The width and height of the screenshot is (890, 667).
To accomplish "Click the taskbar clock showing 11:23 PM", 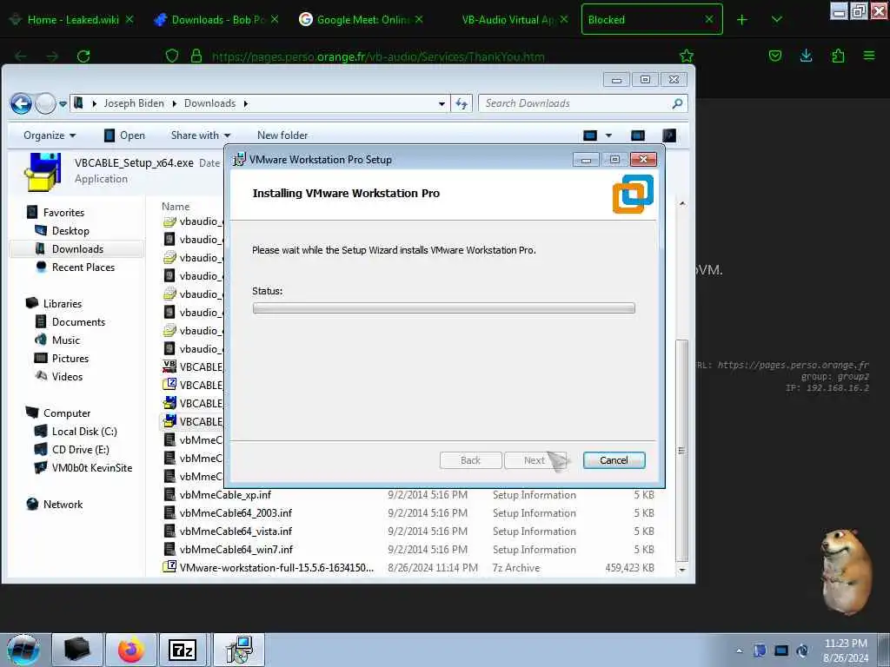I will 845,650.
